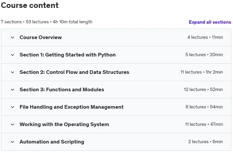The image size is (233, 153).
Task: Click the 11 lectures • 1hr 2min label
Action: (201, 72)
